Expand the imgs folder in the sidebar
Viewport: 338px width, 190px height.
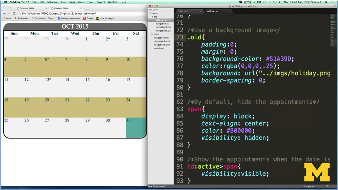coord(152,34)
